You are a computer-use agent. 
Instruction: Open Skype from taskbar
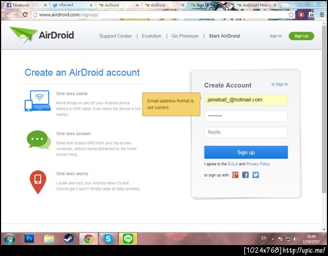[x=108, y=239]
